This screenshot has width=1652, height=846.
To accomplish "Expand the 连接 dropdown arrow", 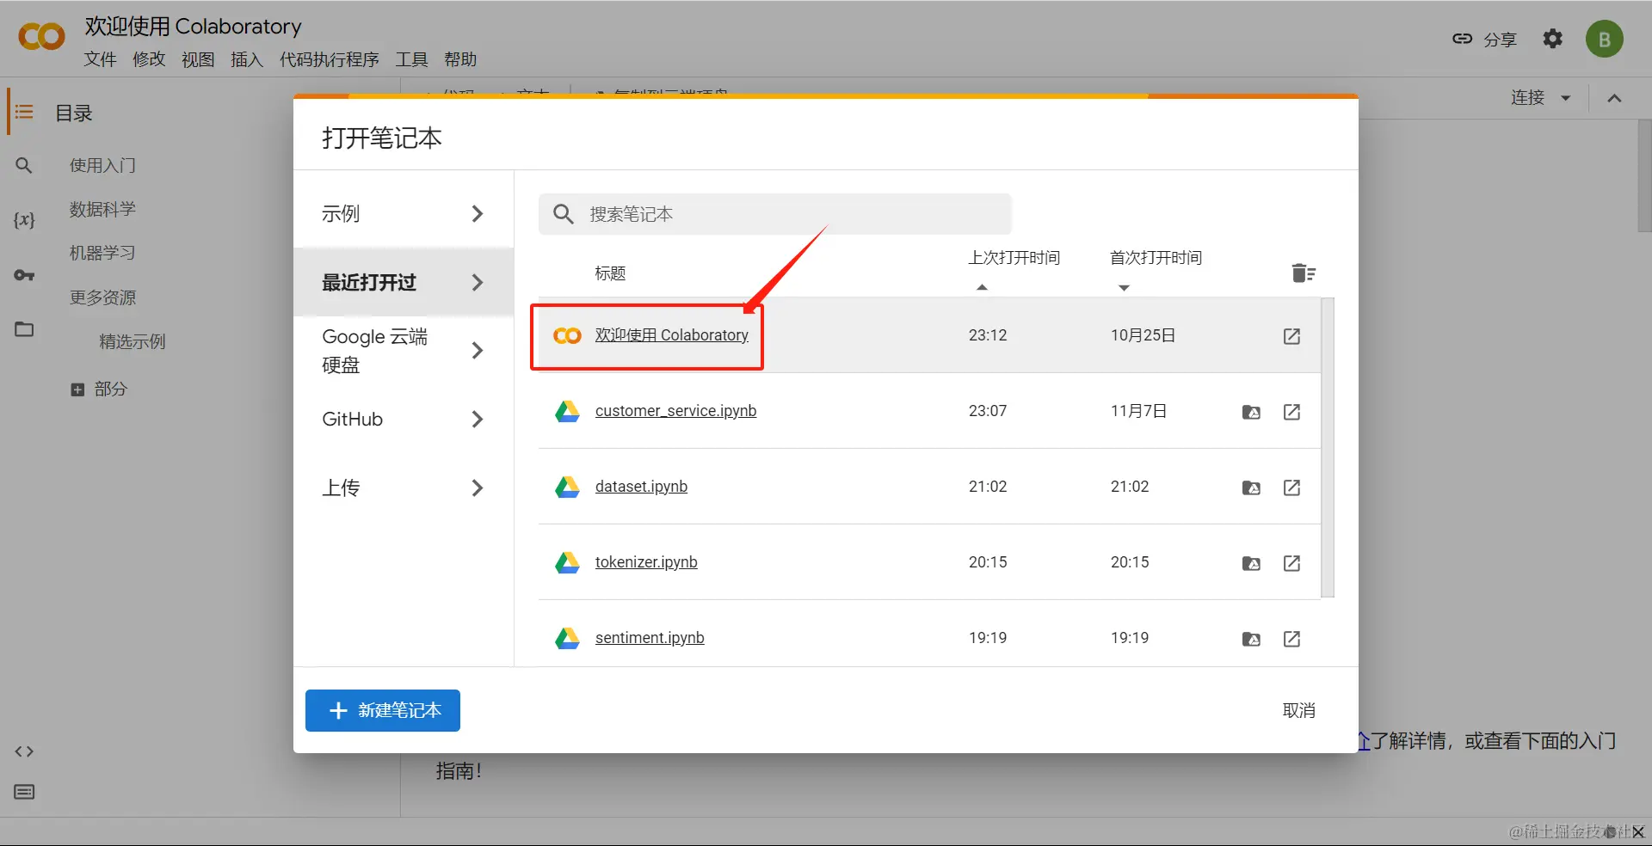I will tap(1566, 98).
